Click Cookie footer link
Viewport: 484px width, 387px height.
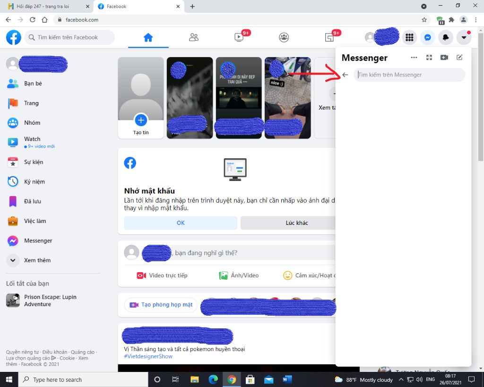(x=67, y=358)
